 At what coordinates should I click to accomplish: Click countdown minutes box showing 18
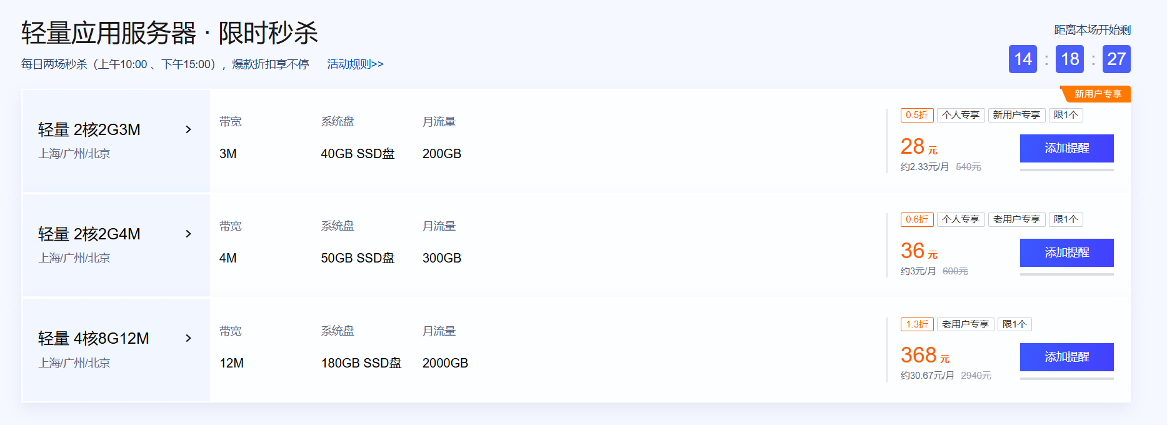tap(1069, 59)
